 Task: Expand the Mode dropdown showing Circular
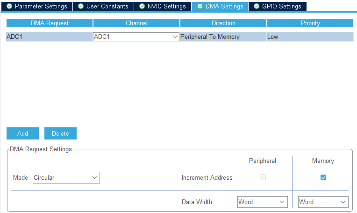[x=66, y=178]
